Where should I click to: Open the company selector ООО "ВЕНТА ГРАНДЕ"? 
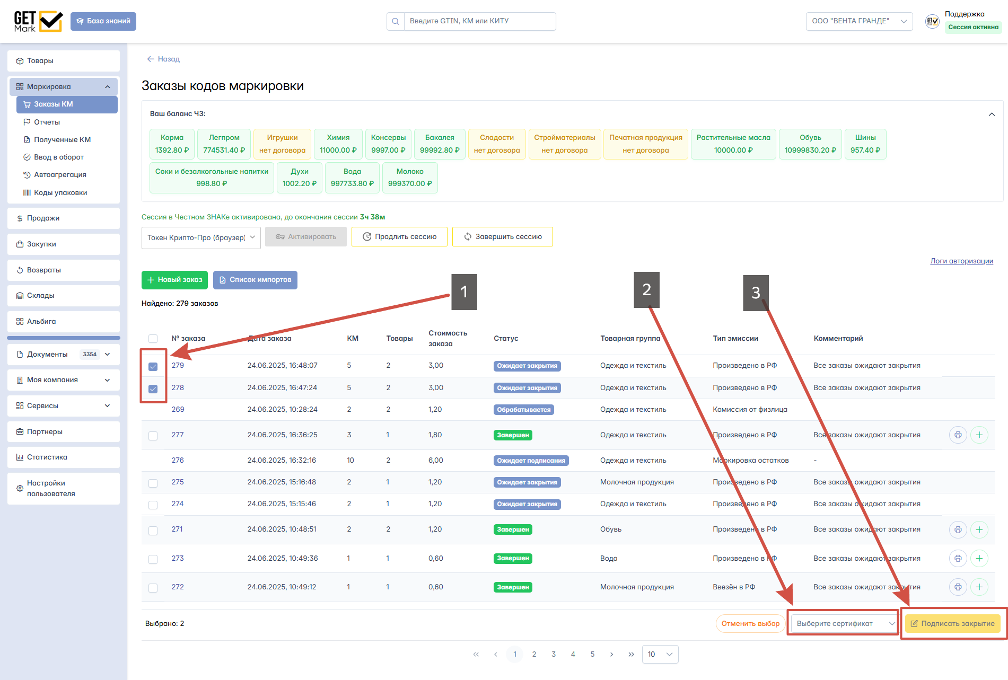[x=858, y=21]
